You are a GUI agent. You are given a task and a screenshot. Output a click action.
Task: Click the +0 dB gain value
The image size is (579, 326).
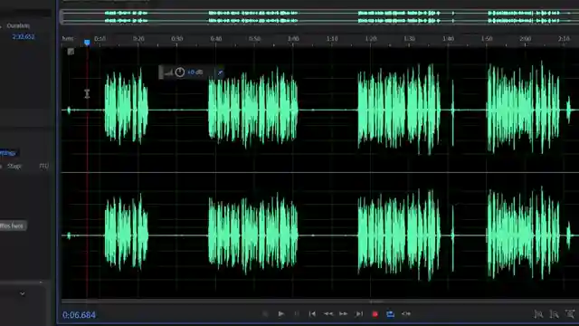(x=195, y=72)
